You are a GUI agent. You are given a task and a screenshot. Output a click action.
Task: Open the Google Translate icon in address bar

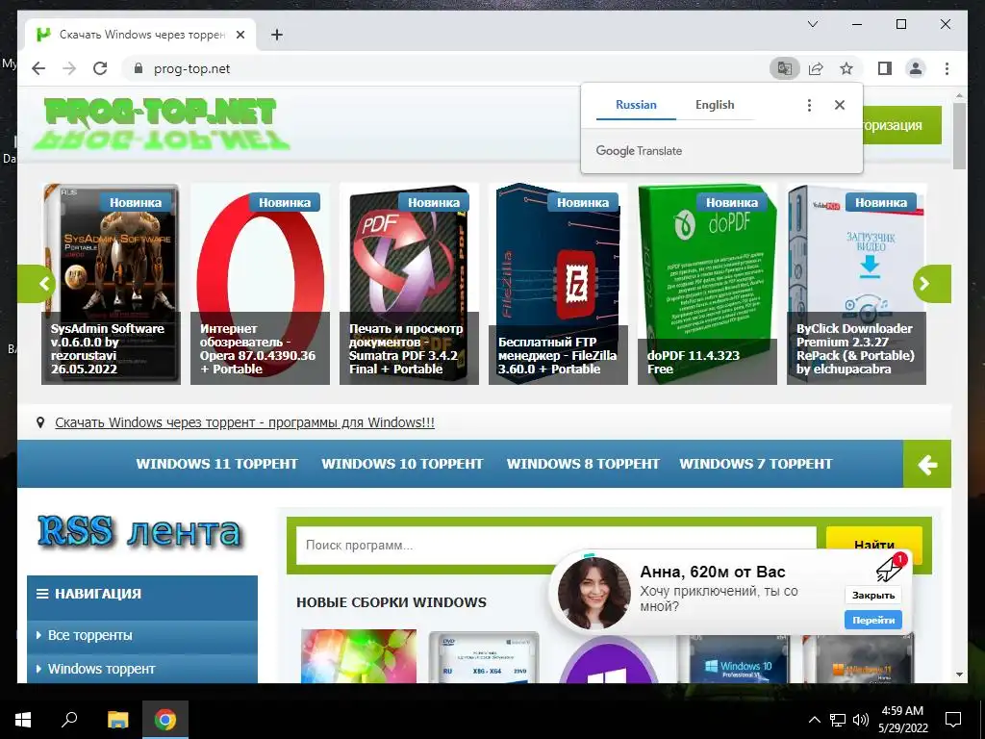[785, 68]
